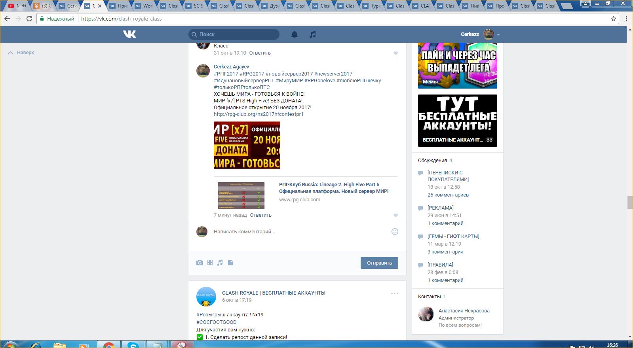Open hashtag #РПГ2017
The image size is (633, 348).
pyautogui.click(x=226, y=74)
